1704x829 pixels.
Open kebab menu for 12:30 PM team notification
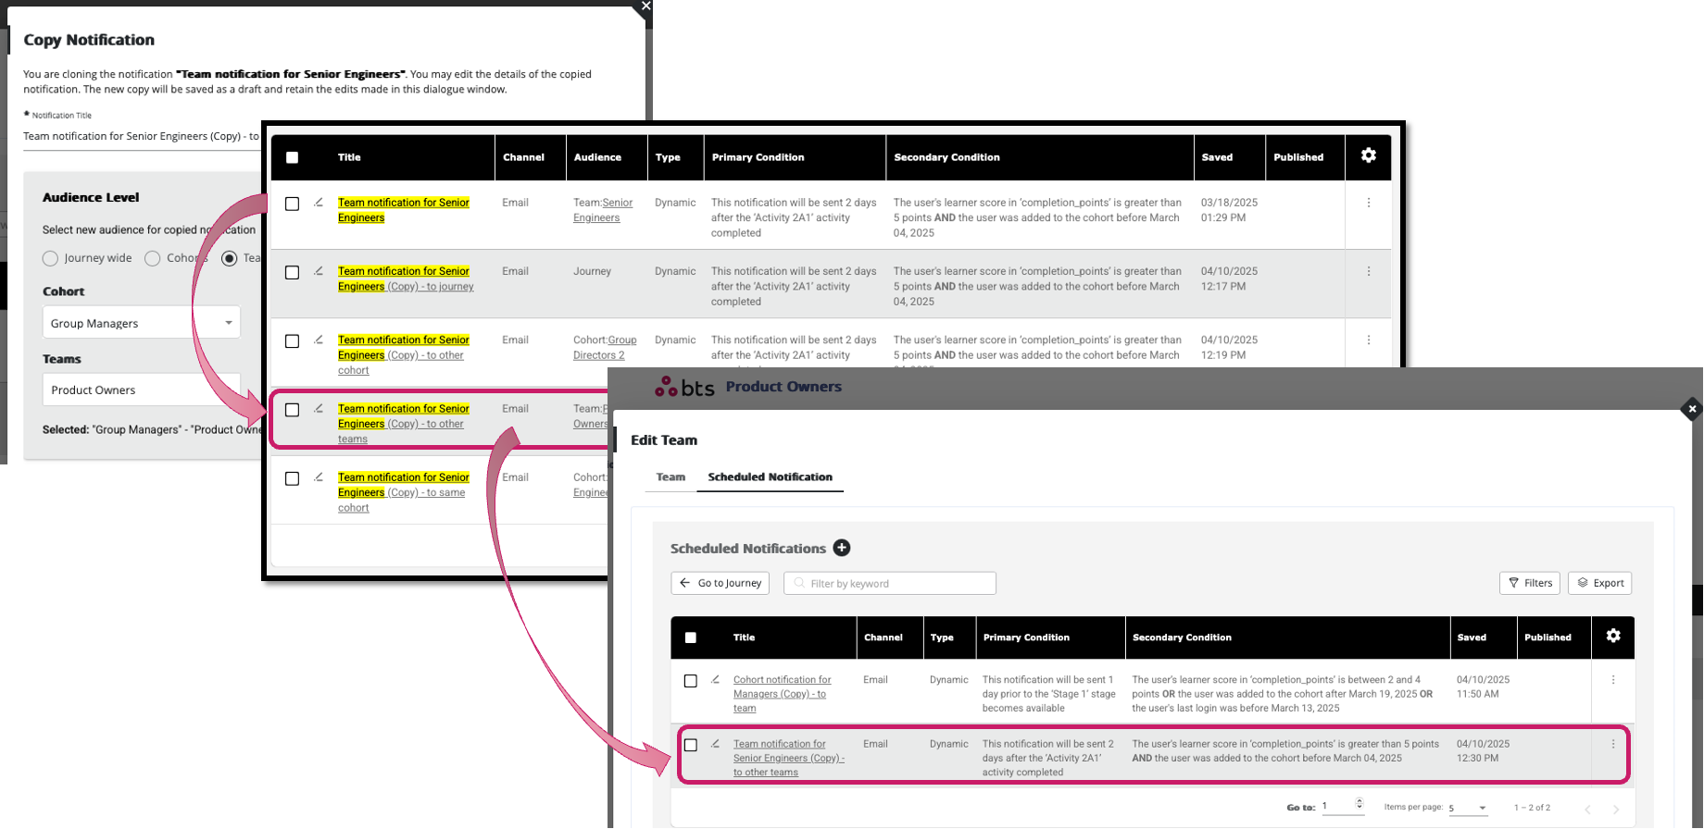pos(1613,744)
